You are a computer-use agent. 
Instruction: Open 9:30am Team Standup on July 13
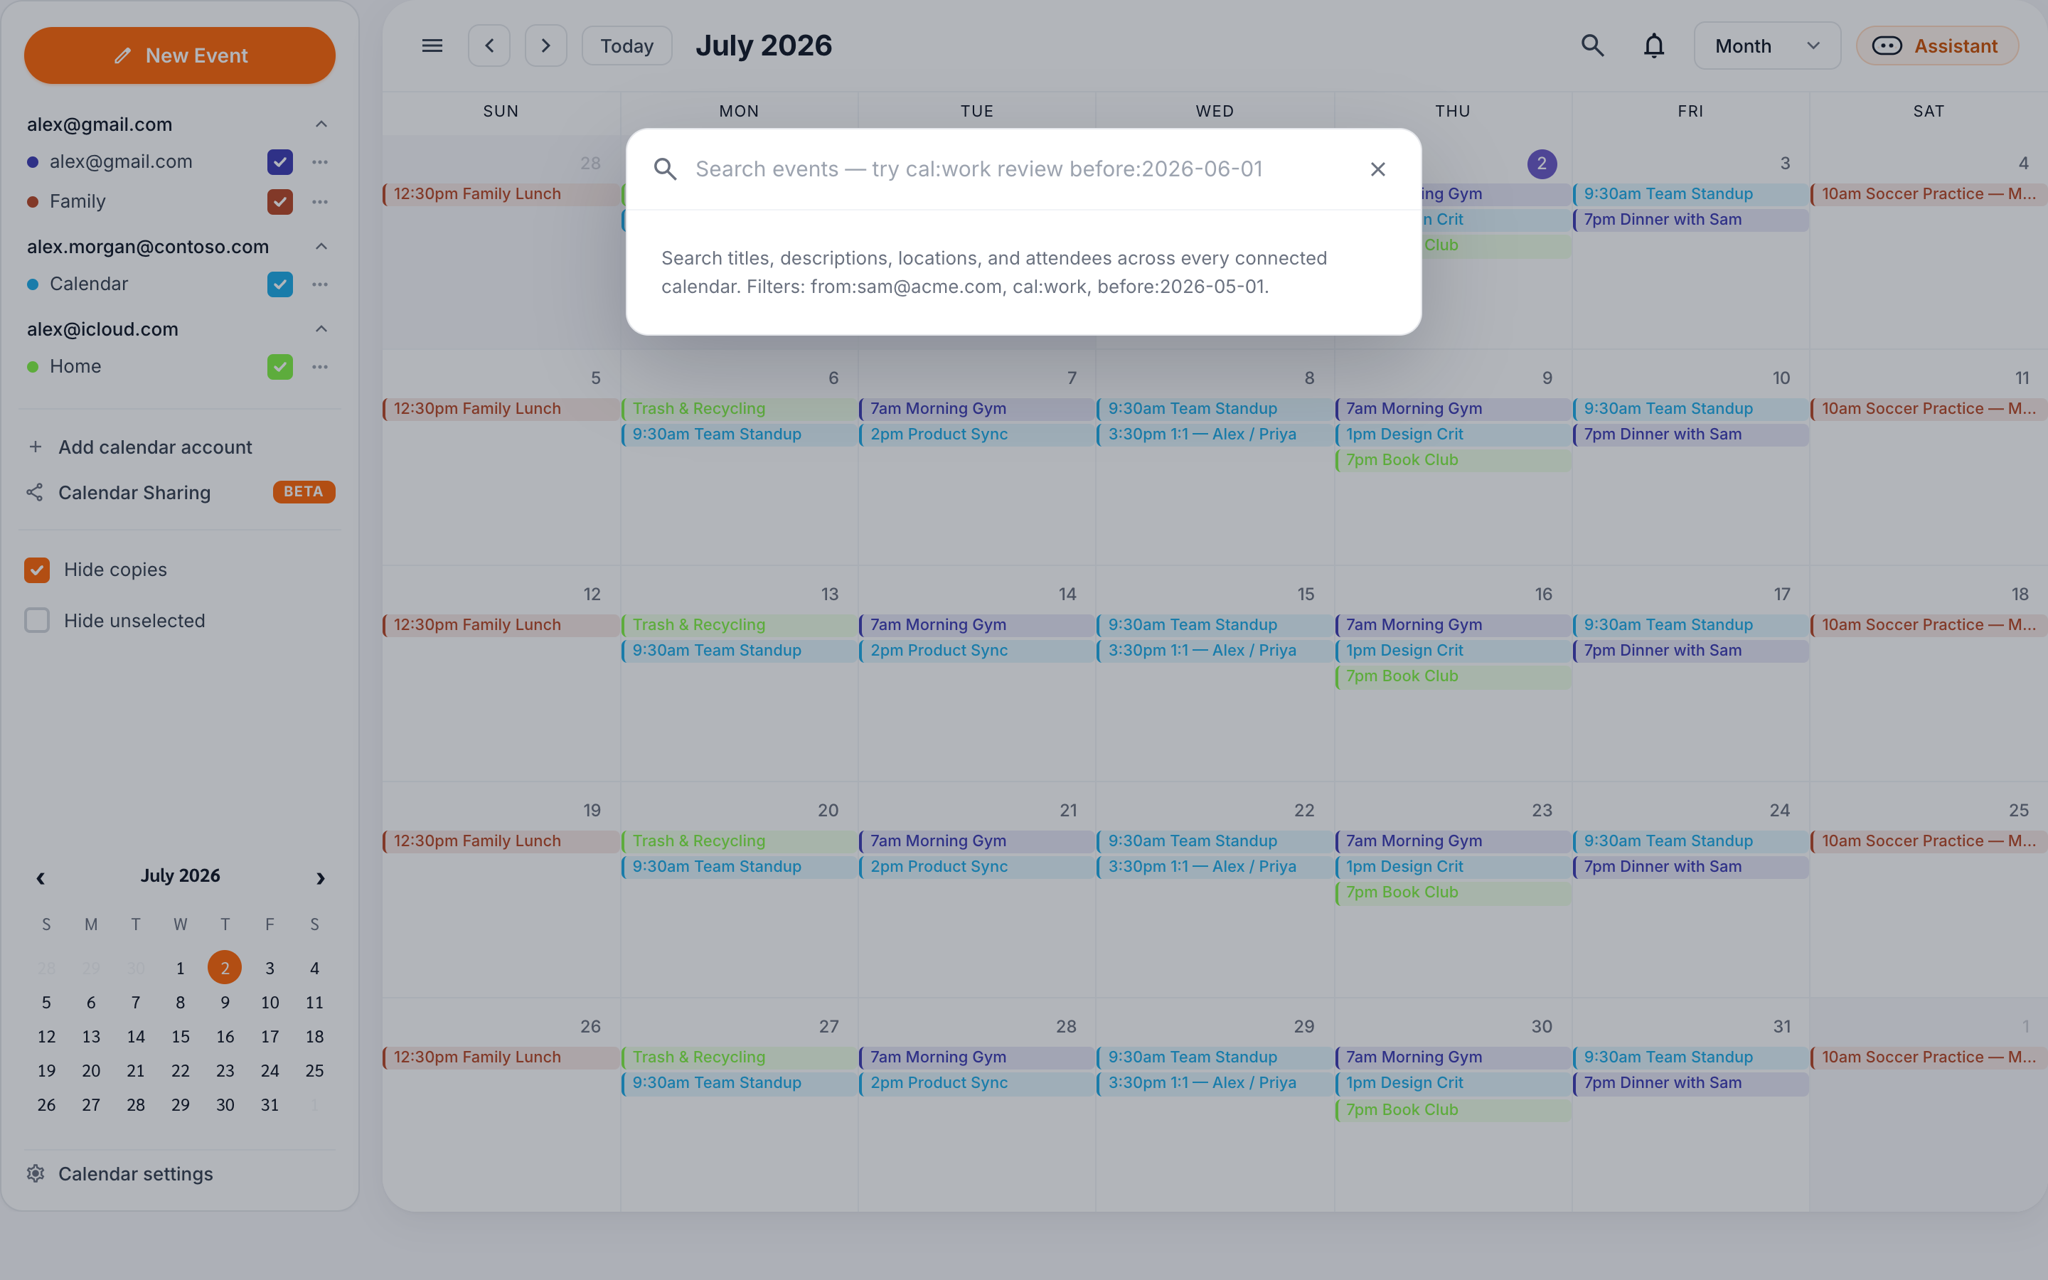(739, 651)
